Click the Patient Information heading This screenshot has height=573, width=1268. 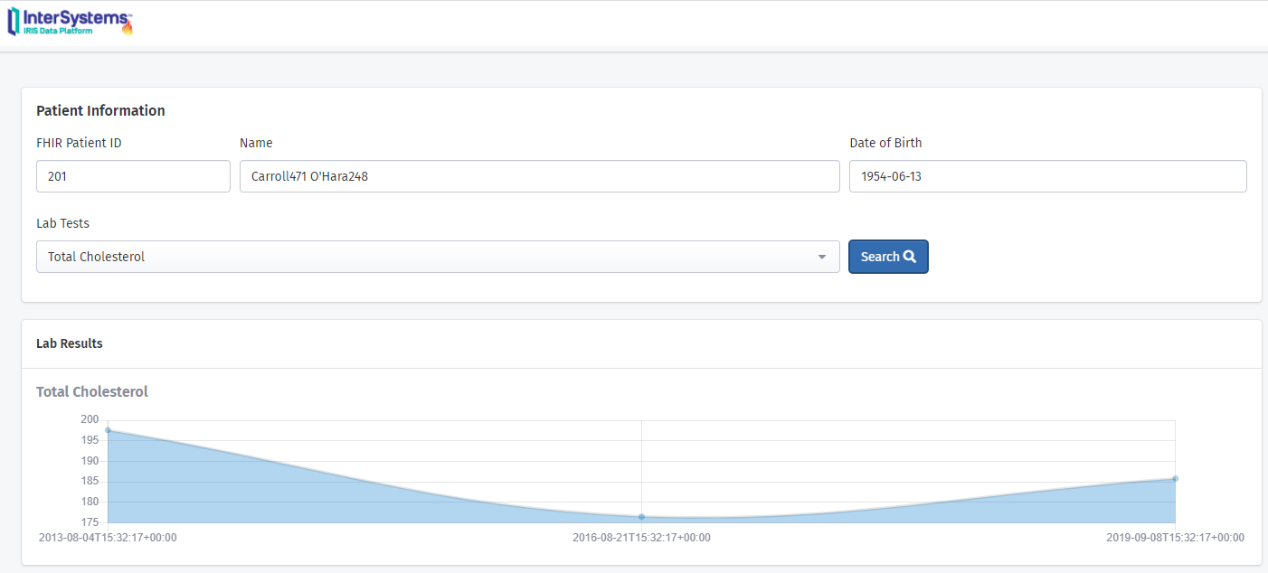click(x=100, y=111)
